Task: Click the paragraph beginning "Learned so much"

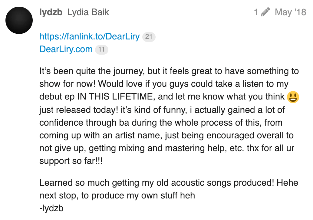Action: click(x=169, y=189)
